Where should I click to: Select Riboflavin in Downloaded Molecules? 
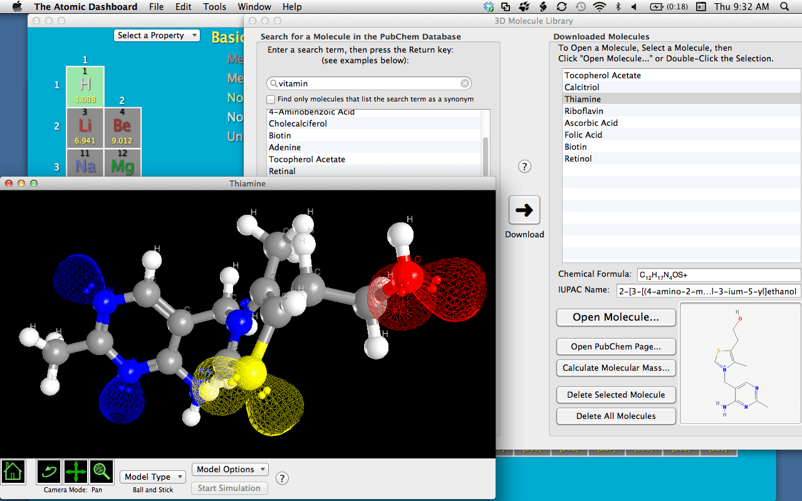(682, 111)
